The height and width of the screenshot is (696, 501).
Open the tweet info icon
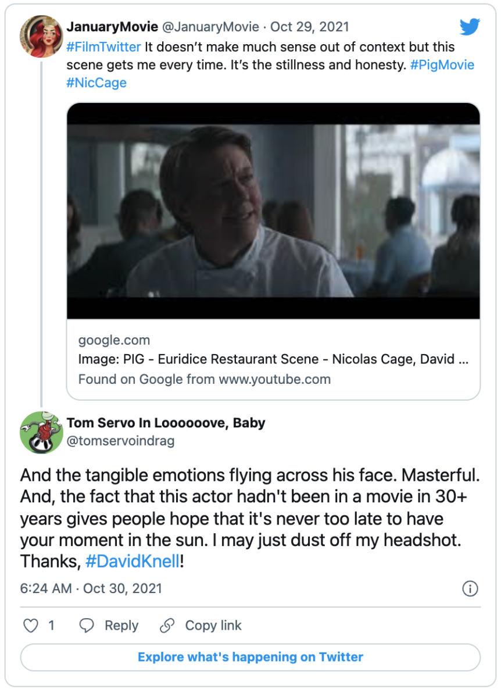click(x=470, y=588)
